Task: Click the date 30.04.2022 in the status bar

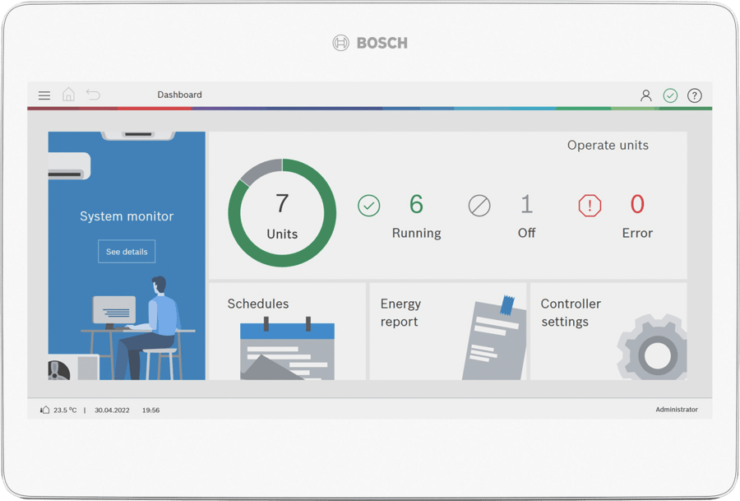Action: pos(112,409)
